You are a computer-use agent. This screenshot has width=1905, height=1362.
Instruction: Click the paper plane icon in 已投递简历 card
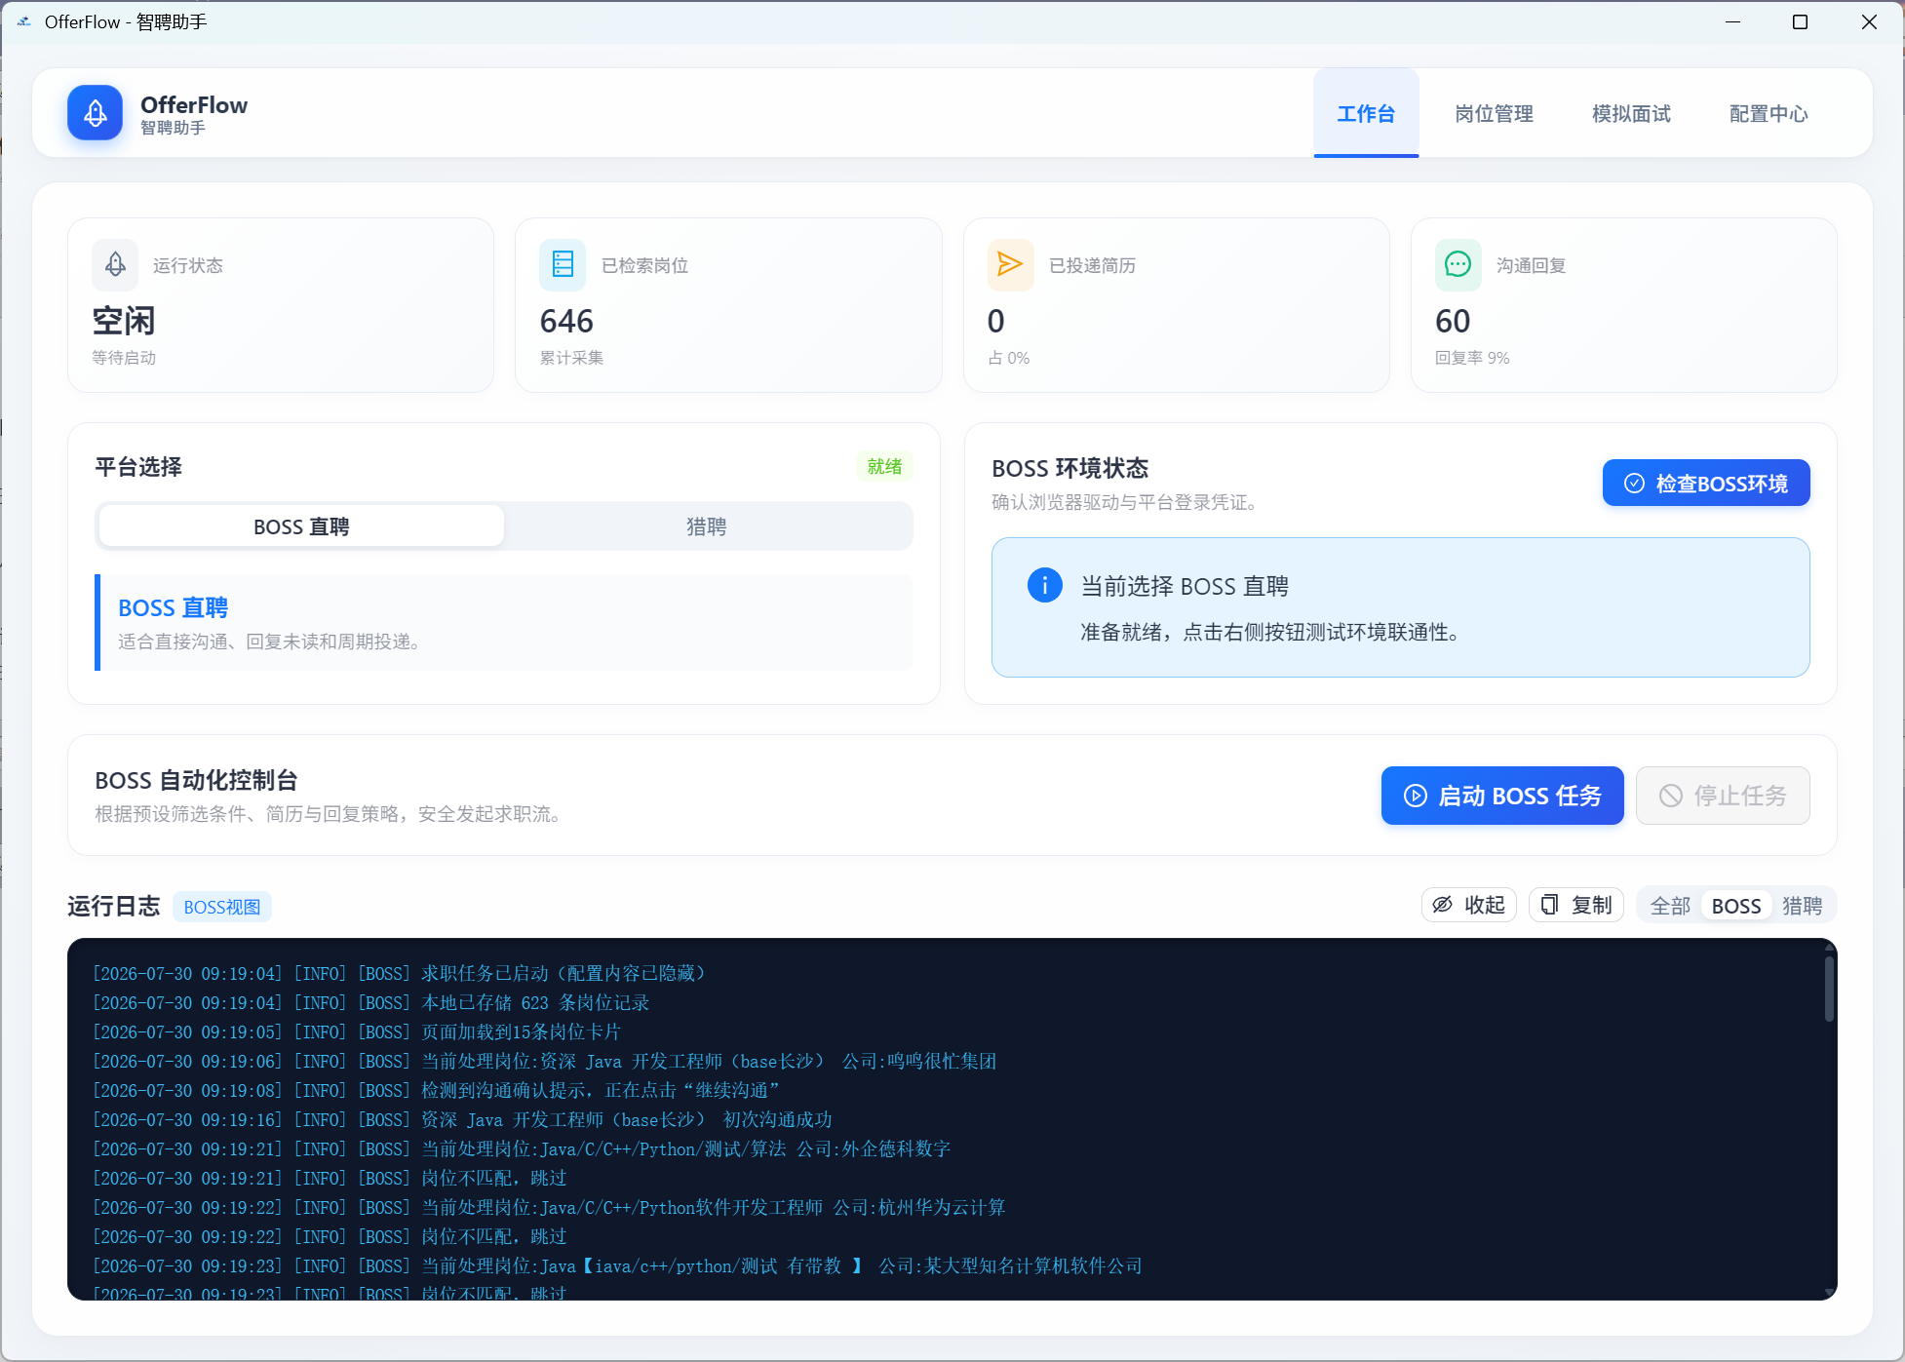coord(1010,264)
